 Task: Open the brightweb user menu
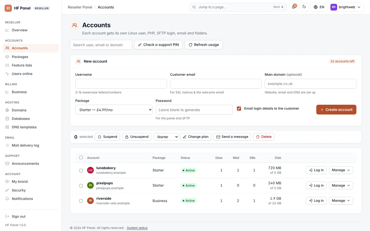point(347,7)
